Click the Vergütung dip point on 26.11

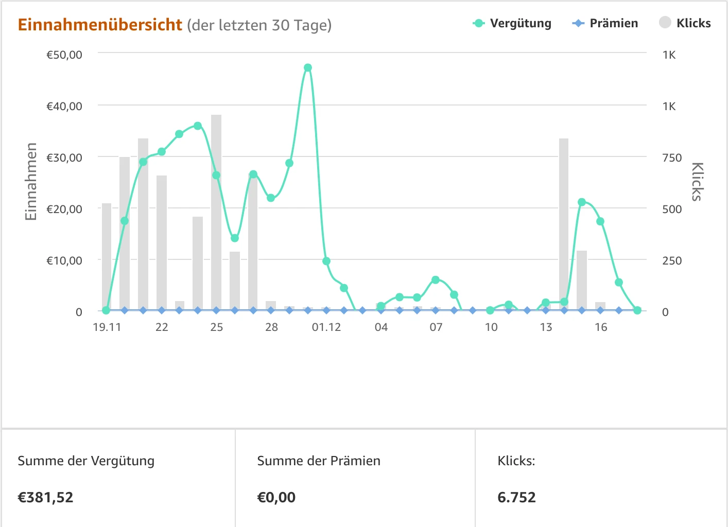(235, 238)
